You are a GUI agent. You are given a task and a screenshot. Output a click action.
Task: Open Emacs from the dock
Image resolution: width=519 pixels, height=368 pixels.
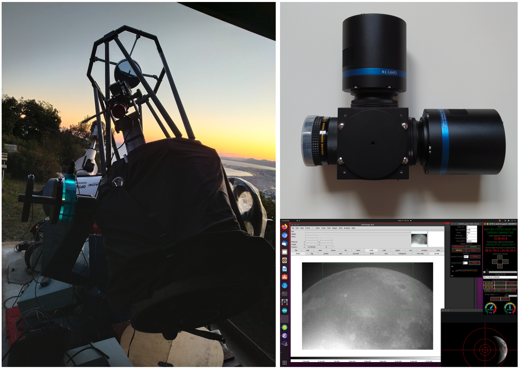pos(284,336)
